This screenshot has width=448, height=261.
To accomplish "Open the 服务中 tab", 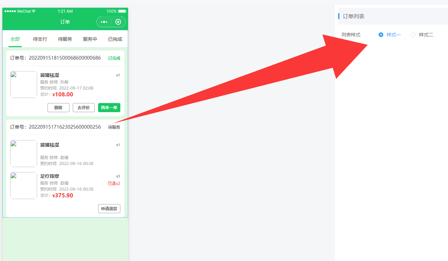I will coord(90,39).
